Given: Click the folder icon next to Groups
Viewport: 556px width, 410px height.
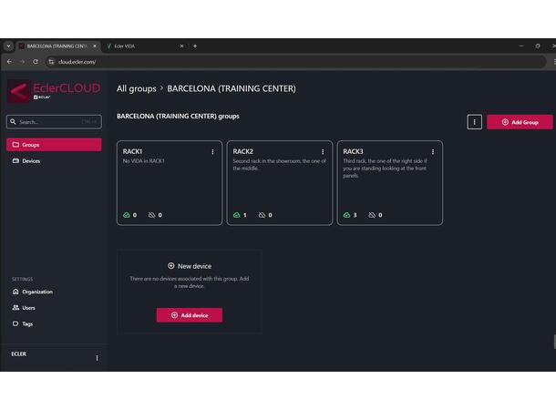Looking at the screenshot, I should click(15, 145).
